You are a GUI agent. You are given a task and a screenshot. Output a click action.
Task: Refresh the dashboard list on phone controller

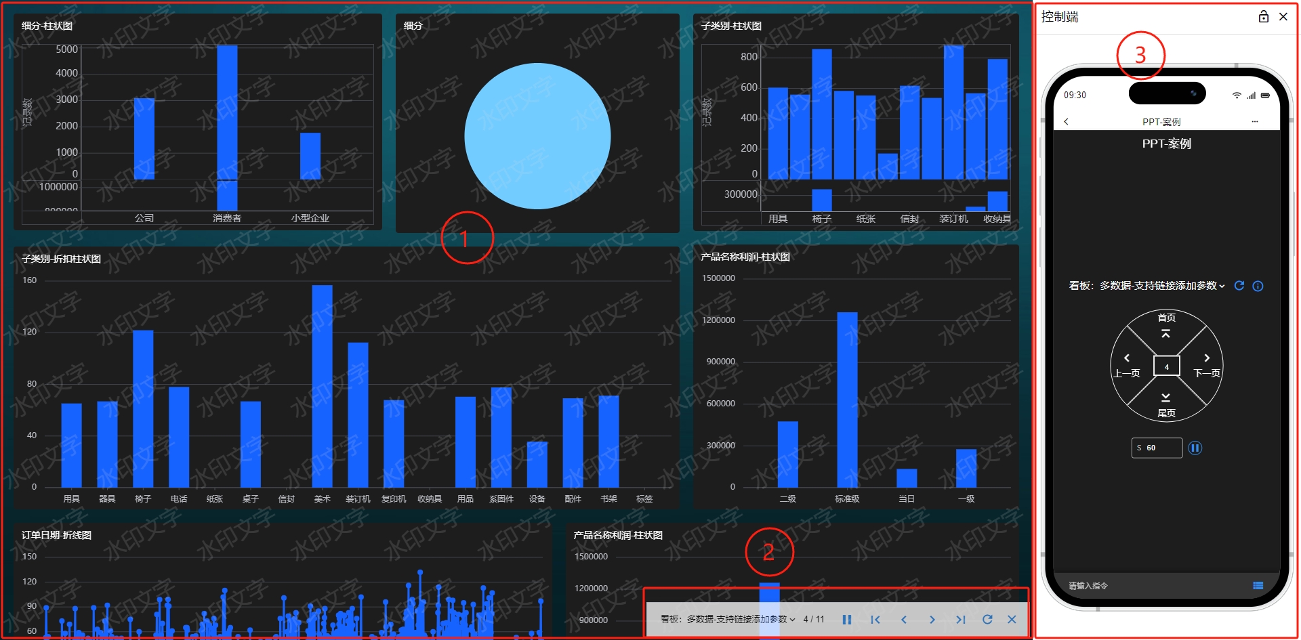click(1239, 286)
